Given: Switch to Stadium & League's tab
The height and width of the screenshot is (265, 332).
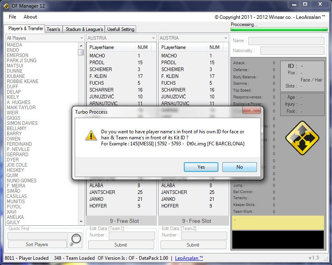Looking at the screenshot, I should pos(84,29).
